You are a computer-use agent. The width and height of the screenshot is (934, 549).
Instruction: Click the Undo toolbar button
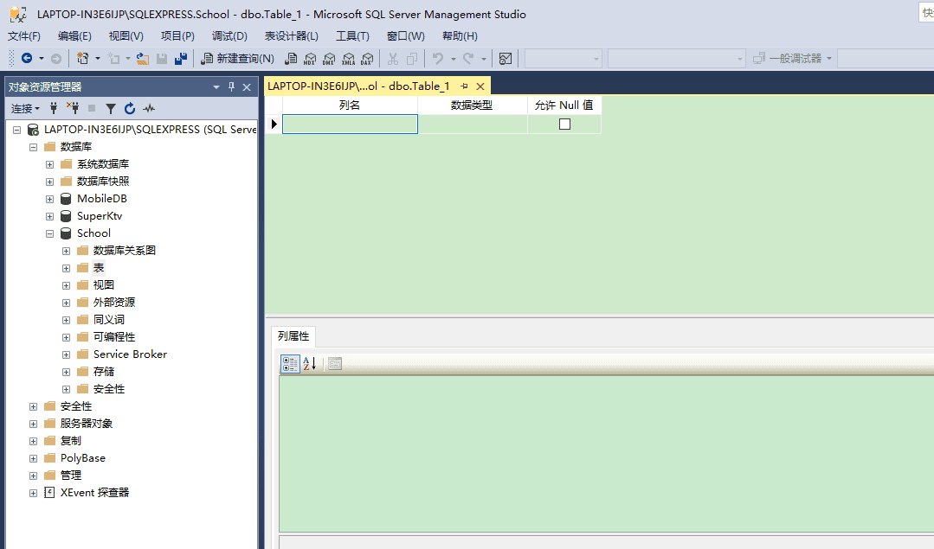tap(436, 58)
